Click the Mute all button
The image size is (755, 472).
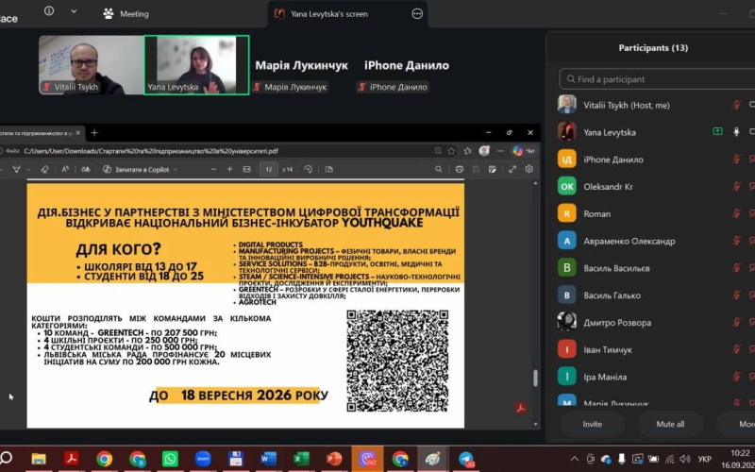[x=670, y=424]
